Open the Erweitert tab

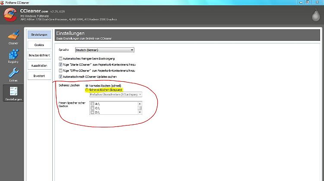(39, 76)
